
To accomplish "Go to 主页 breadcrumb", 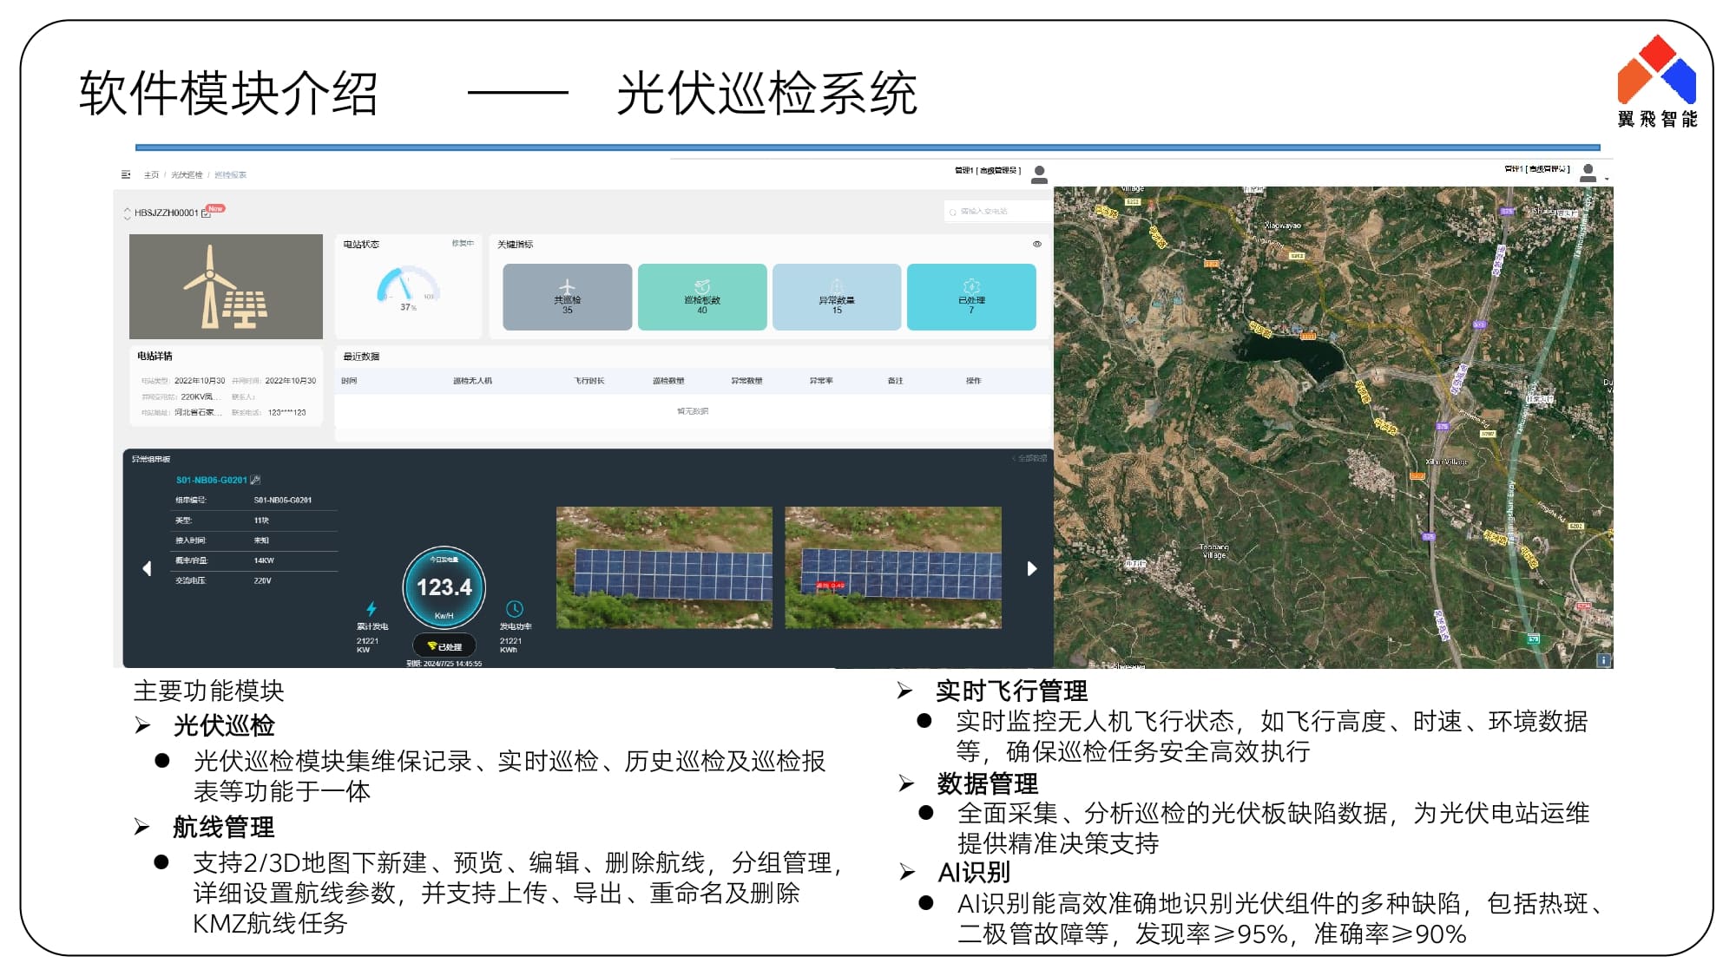I will (151, 175).
